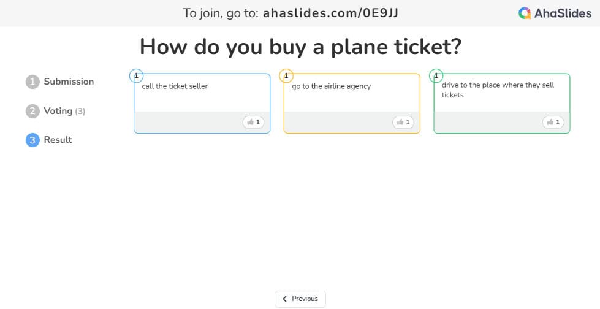Click the green rank badge on third card
Screen dimensions: 600x309
tap(436, 76)
